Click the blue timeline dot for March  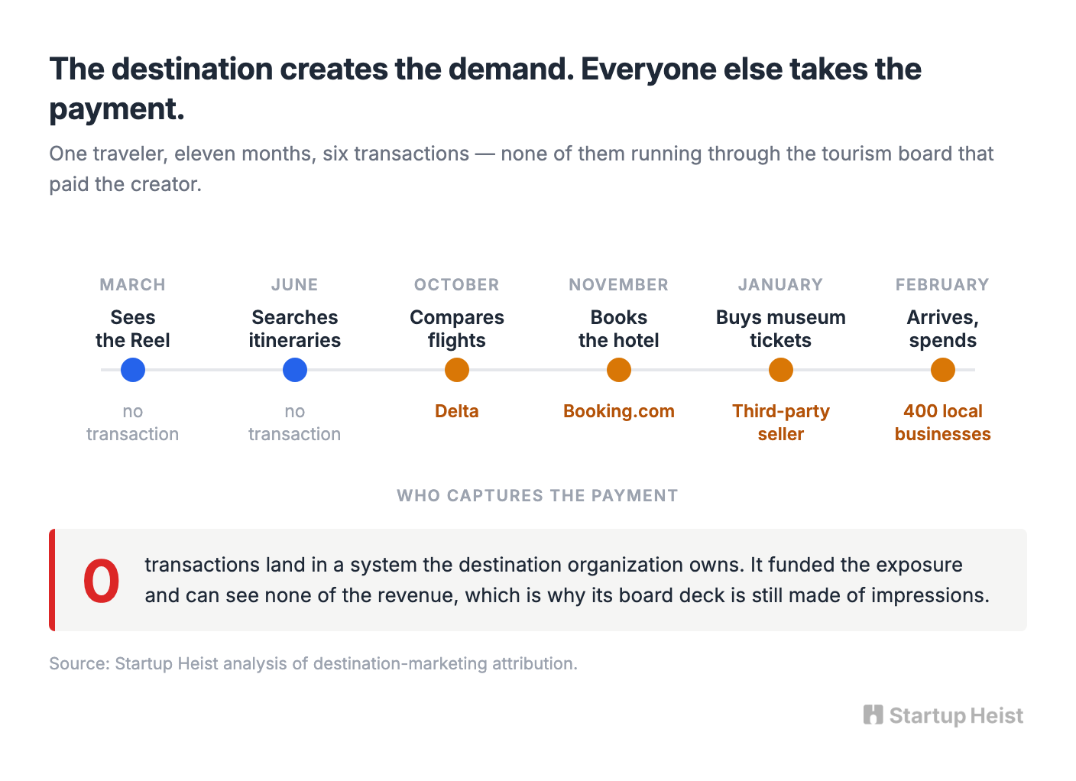point(133,370)
